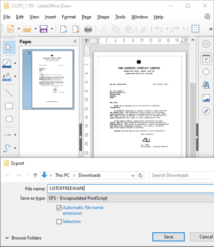Choose the Ellipse shape tool
This screenshot has width=214, height=247.
[9, 119]
